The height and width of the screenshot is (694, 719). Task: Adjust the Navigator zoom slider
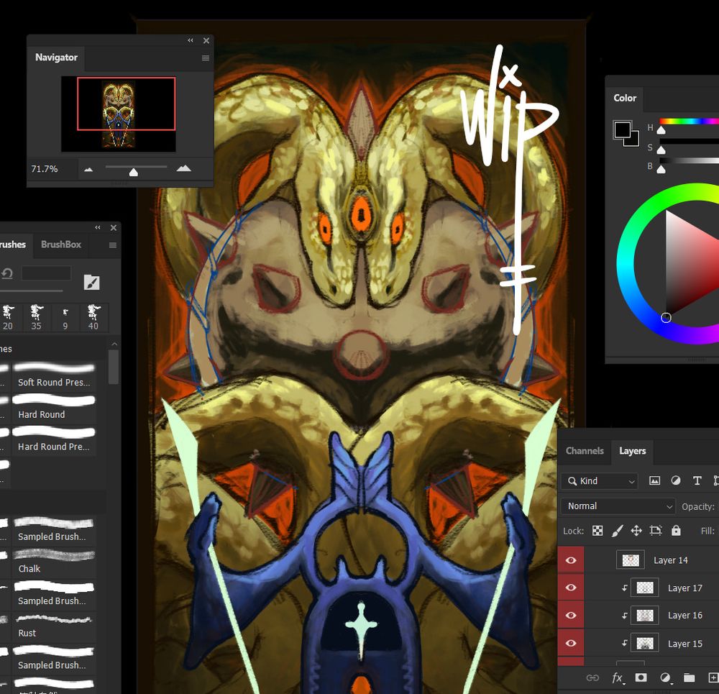[x=134, y=172]
